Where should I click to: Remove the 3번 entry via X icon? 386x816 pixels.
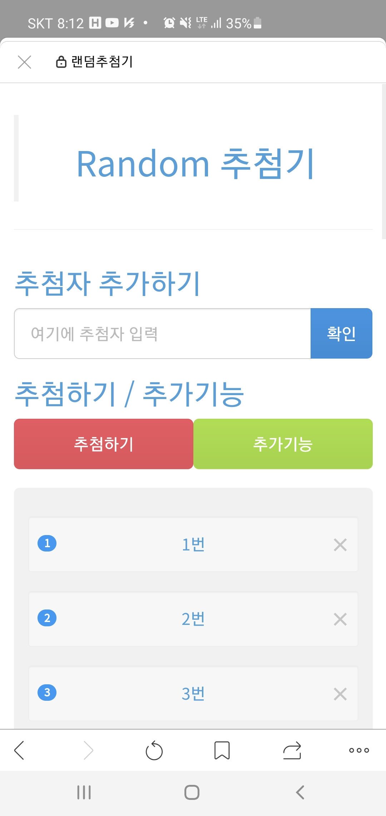tap(340, 694)
